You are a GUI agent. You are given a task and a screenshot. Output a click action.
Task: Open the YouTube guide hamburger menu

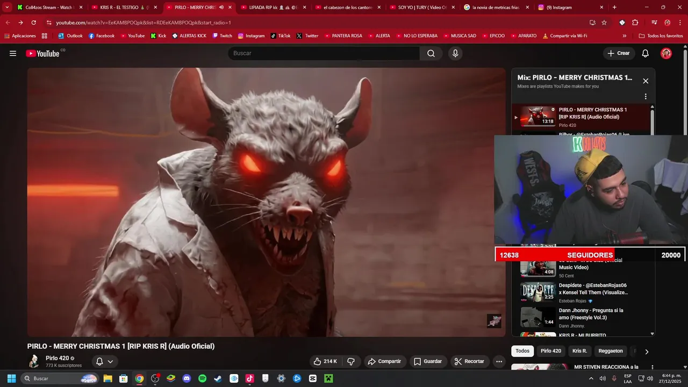(x=13, y=53)
